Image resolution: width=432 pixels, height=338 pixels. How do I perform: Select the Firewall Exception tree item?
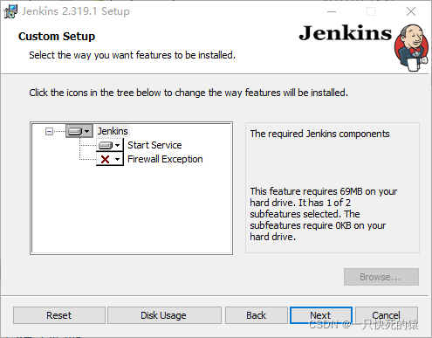coord(165,159)
